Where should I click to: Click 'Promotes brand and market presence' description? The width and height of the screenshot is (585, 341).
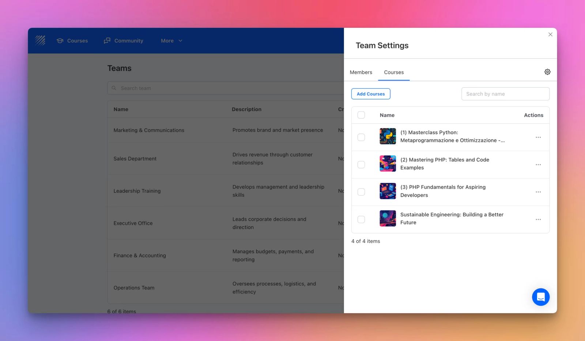pos(278,130)
